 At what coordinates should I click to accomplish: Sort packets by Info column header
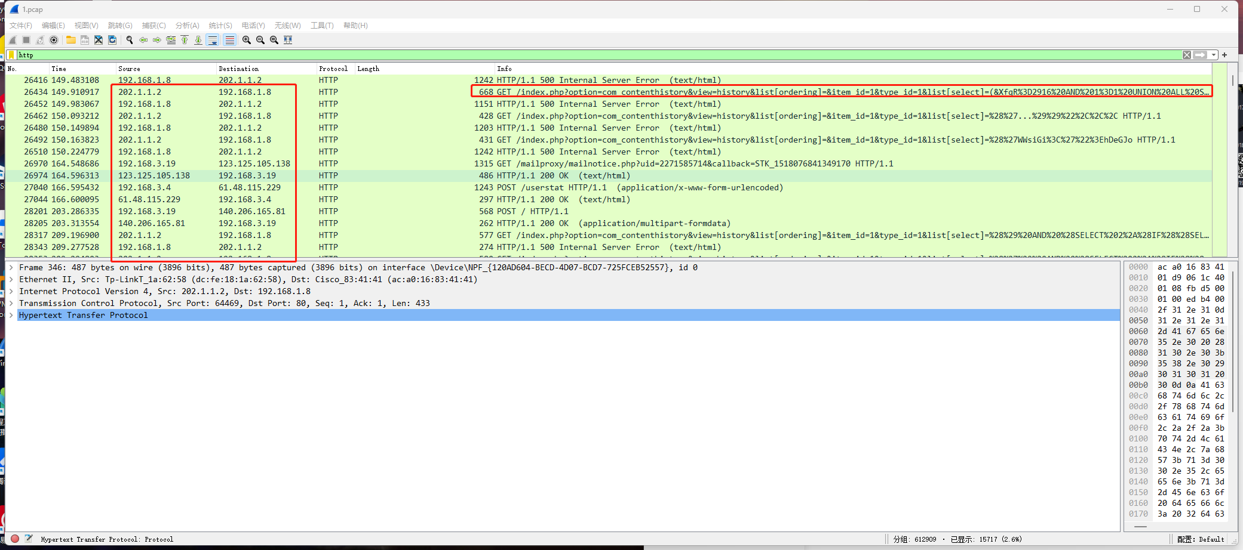853,69
